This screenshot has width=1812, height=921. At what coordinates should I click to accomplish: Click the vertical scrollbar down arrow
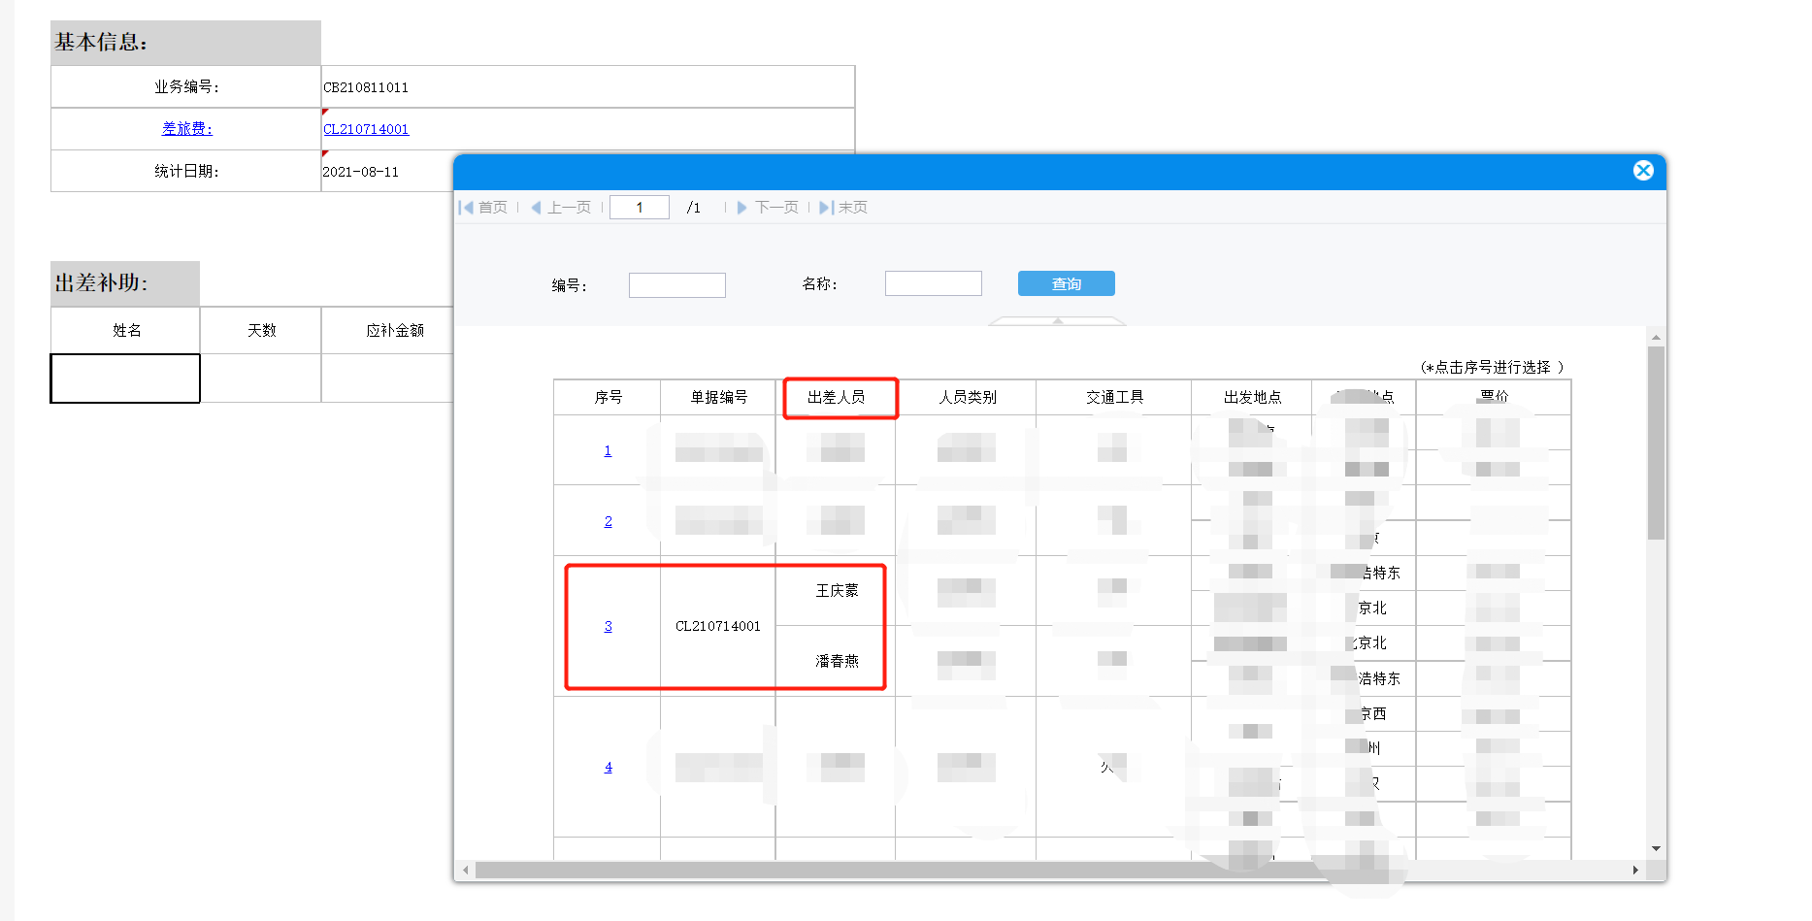coord(1656,849)
